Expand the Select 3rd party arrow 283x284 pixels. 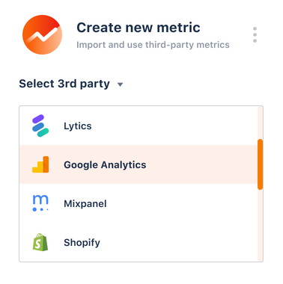pyautogui.click(x=120, y=84)
